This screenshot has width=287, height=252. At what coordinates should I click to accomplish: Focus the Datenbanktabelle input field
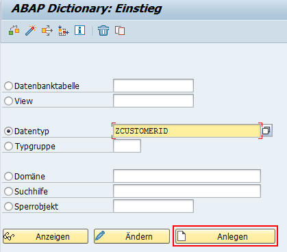[x=153, y=86]
